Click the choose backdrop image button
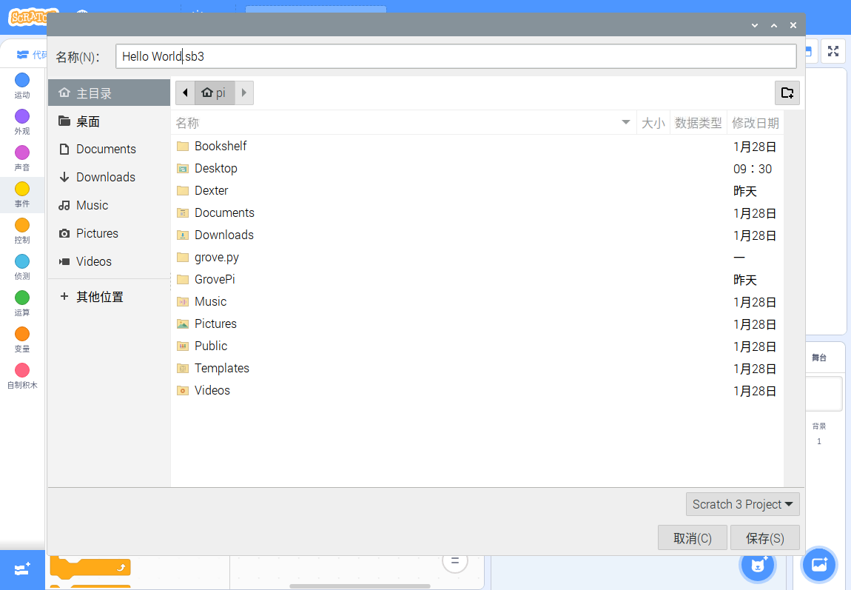The height and width of the screenshot is (590, 851). [x=819, y=565]
